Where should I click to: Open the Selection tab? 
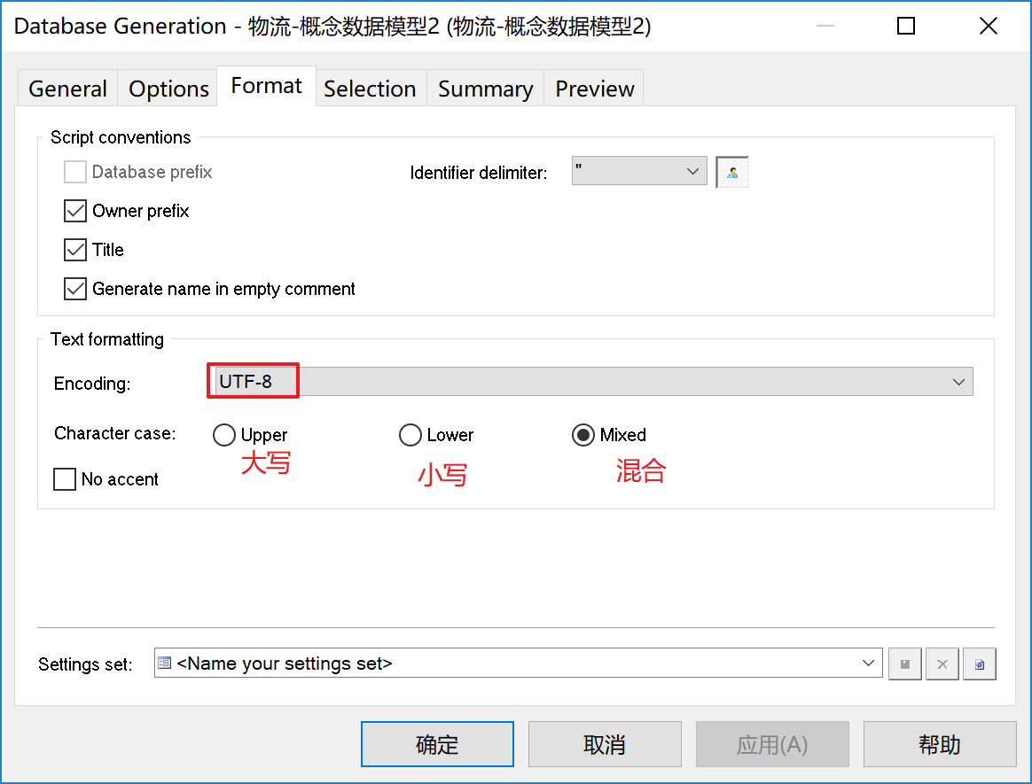point(370,89)
